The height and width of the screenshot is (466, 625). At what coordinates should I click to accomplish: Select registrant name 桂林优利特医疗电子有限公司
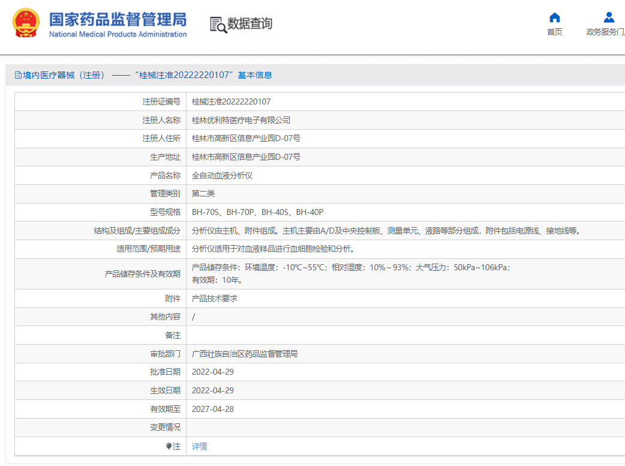[x=241, y=120]
